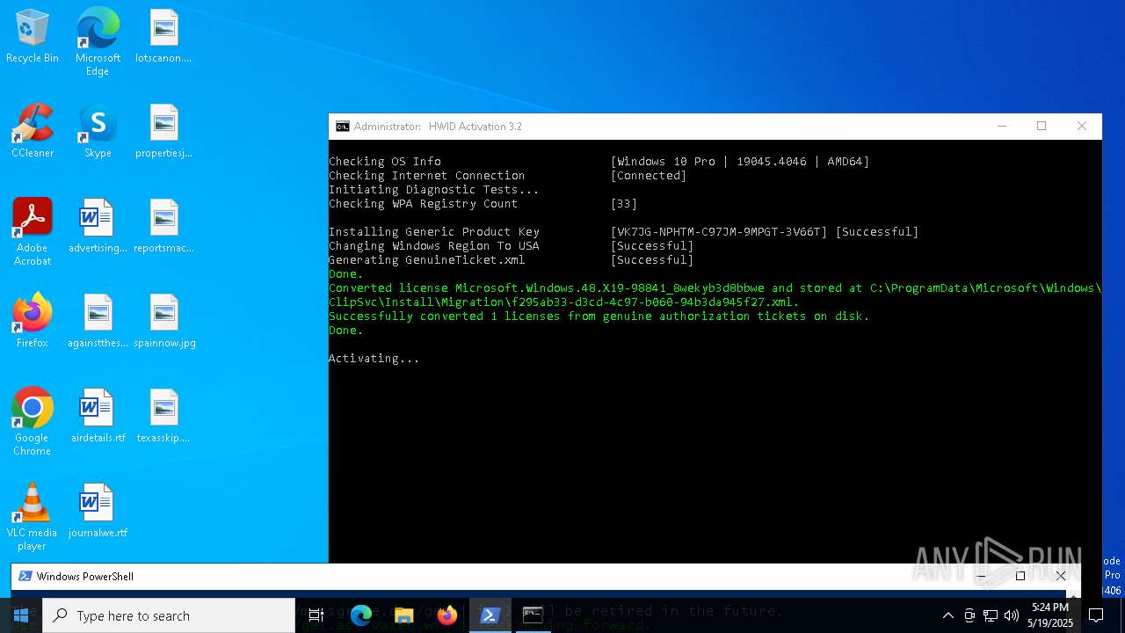
Task: Select the journalwe.rtf document
Action: tap(98, 511)
